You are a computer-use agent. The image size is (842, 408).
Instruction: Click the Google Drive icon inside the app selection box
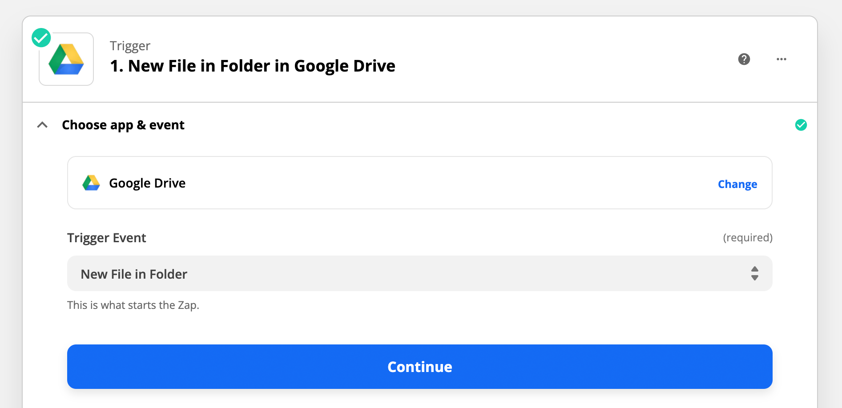click(x=91, y=183)
